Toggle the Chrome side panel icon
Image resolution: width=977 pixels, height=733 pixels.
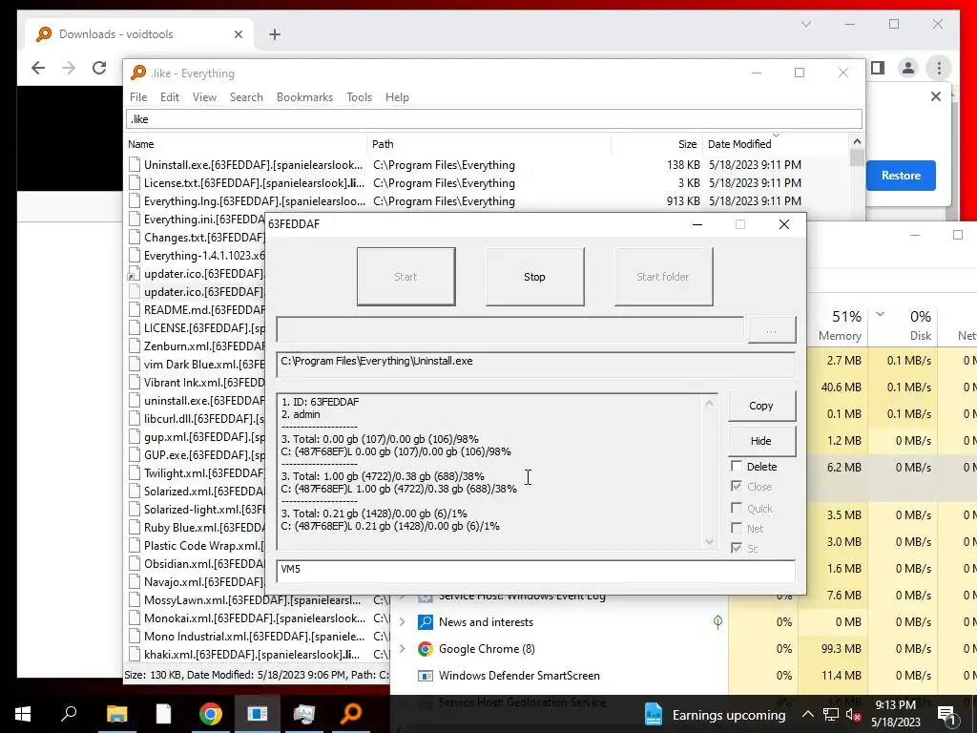[x=878, y=68]
